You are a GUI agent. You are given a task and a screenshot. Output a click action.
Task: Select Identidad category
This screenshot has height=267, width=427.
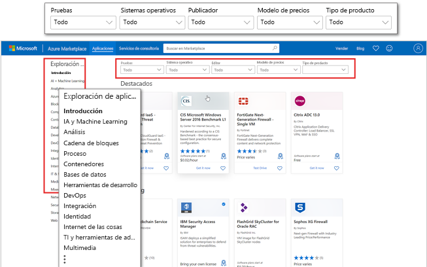click(77, 217)
